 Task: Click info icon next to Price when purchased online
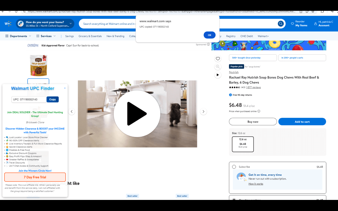259,111
